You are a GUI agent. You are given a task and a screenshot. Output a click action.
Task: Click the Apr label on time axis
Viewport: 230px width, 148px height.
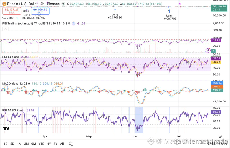click(45, 136)
